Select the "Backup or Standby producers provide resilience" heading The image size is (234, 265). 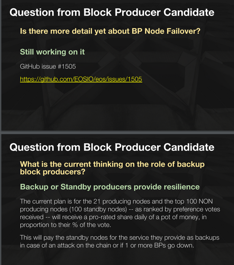pyautogui.click(x=110, y=187)
